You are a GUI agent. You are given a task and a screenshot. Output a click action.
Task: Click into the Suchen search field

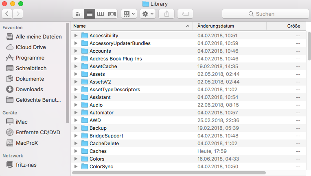pyautogui.click(x=265, y=14)
